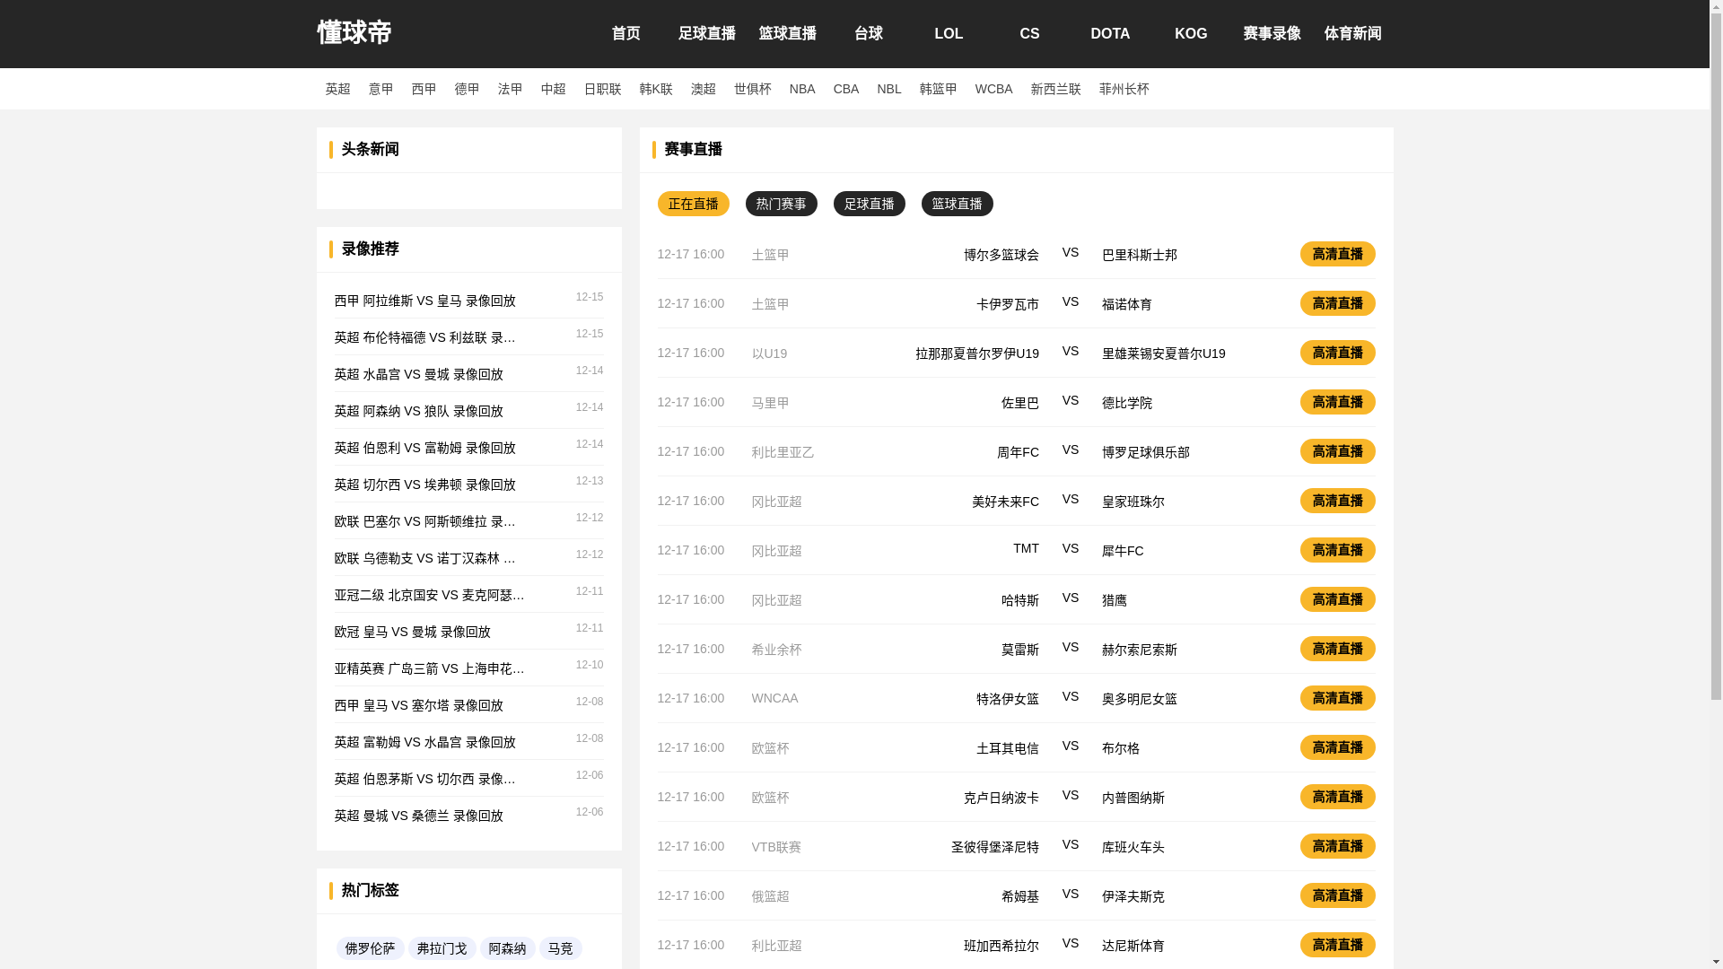Open the LOL section
The width and height of the screenshot is (1723, 969).
pyautogui.click(x=949, y=34)
